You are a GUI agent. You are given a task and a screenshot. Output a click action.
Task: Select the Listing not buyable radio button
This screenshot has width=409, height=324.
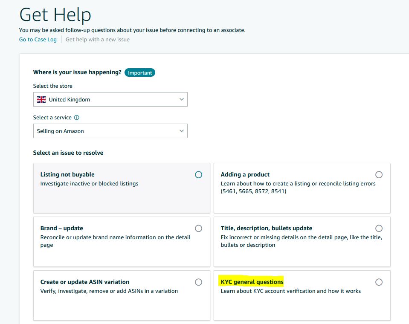click(x=198, y=175)
